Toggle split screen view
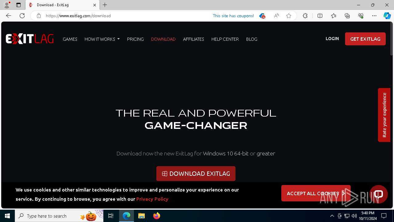This screenshot has width=394, height=222. [x=320, y=16]
